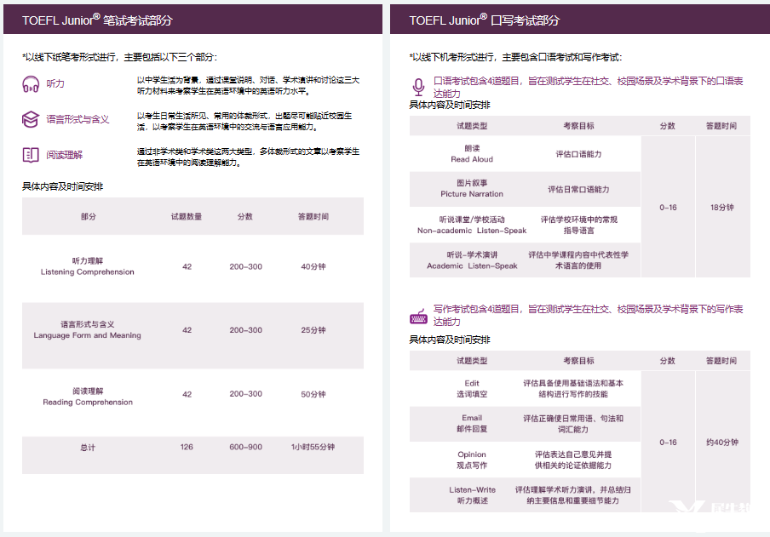Select the Language Form and Meaning label
This screenshot has height=537, width=770.
pos(88,330)
